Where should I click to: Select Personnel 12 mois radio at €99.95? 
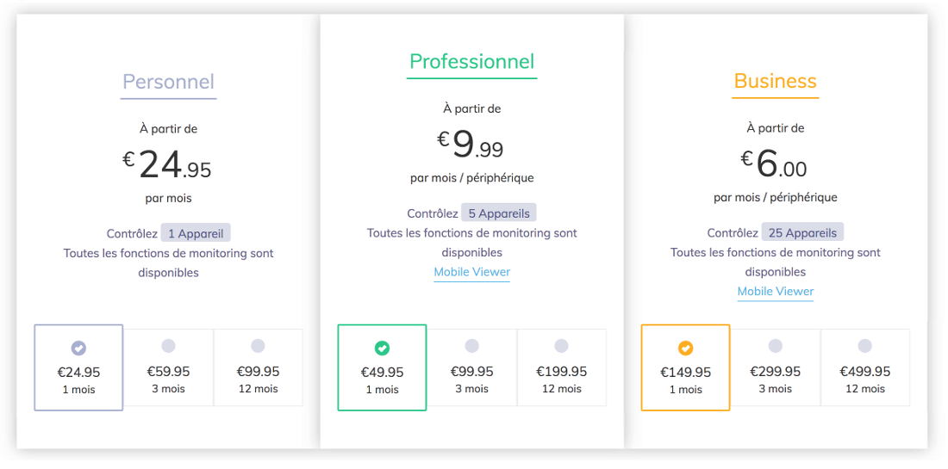258,346
